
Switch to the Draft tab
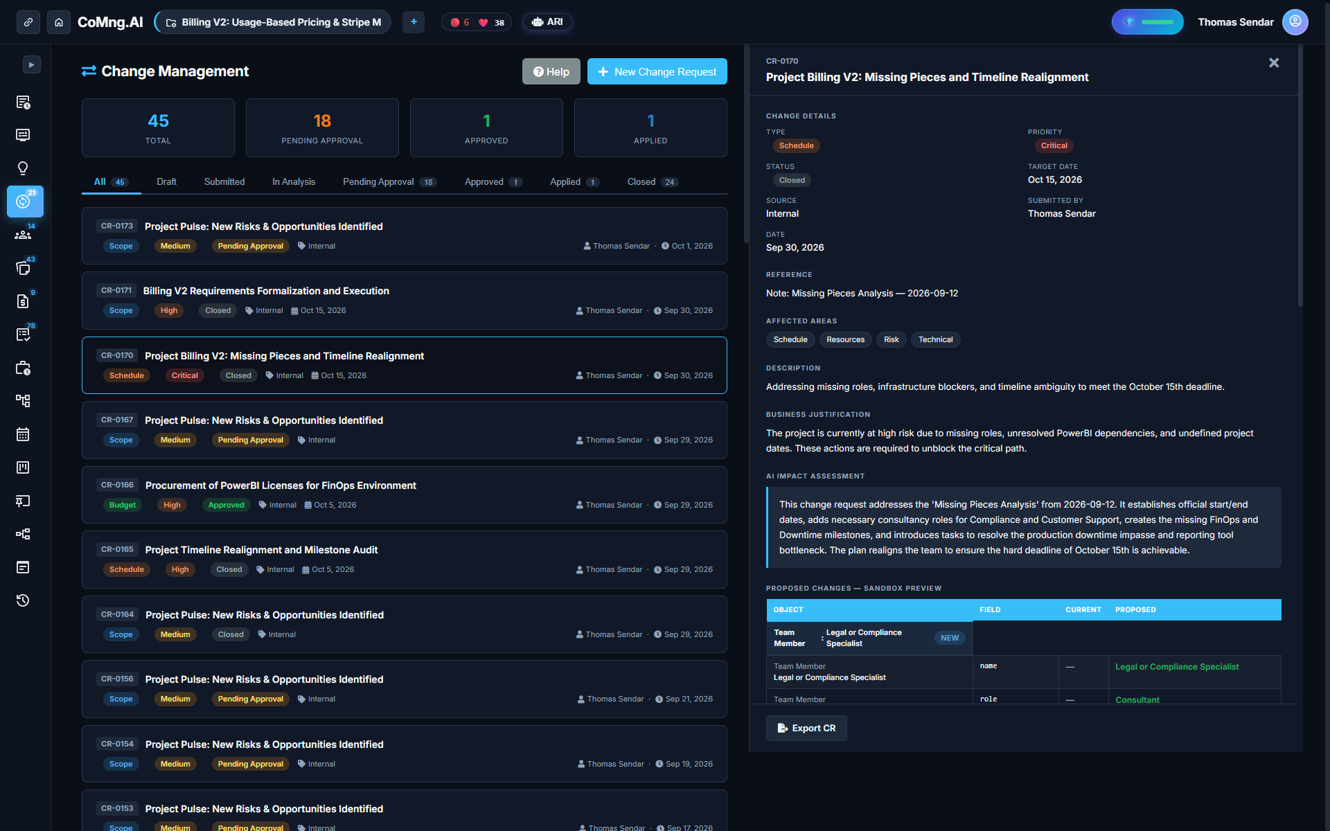click(166, 182)
